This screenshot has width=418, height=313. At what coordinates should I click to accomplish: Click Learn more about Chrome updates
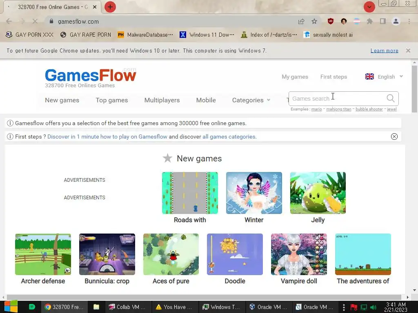click(384, 51)
